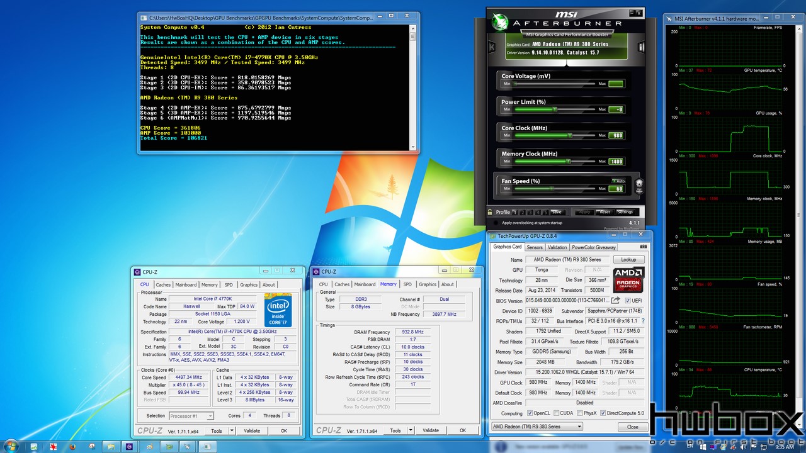Take GPU-Z screenshot via camera icon

click(x=644, y=247)
